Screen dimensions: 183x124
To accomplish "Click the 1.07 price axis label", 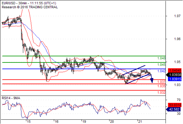I will pos(177,16).
